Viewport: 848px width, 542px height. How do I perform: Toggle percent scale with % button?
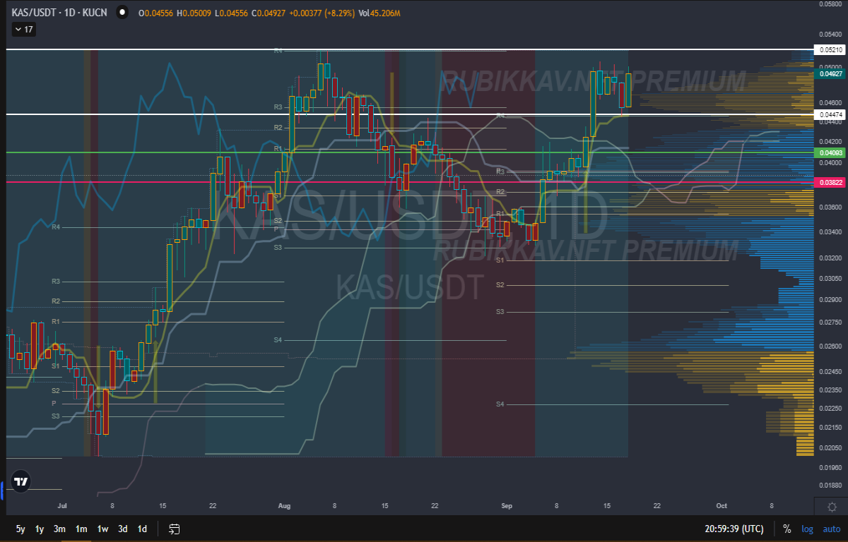[787, 529]
